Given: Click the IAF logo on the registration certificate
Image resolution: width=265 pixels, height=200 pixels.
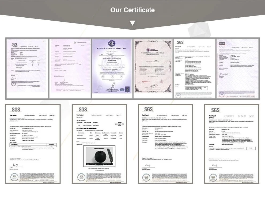Looking at the screenshot, I should coord(122,90).
